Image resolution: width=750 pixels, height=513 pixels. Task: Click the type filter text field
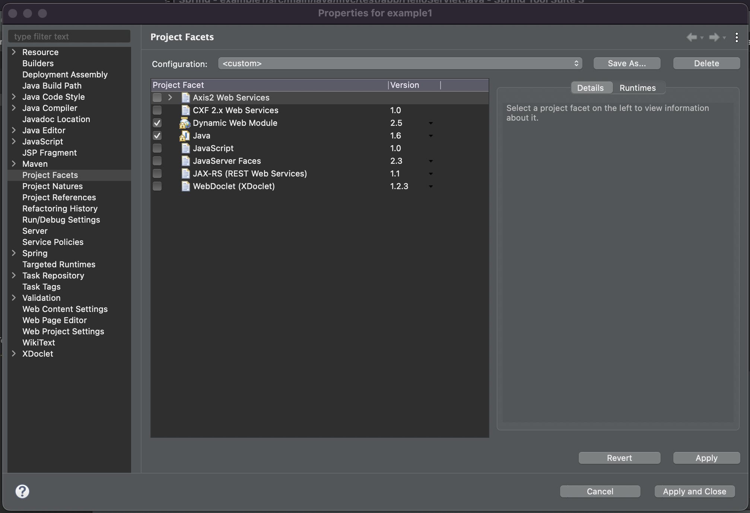(69, 36)
